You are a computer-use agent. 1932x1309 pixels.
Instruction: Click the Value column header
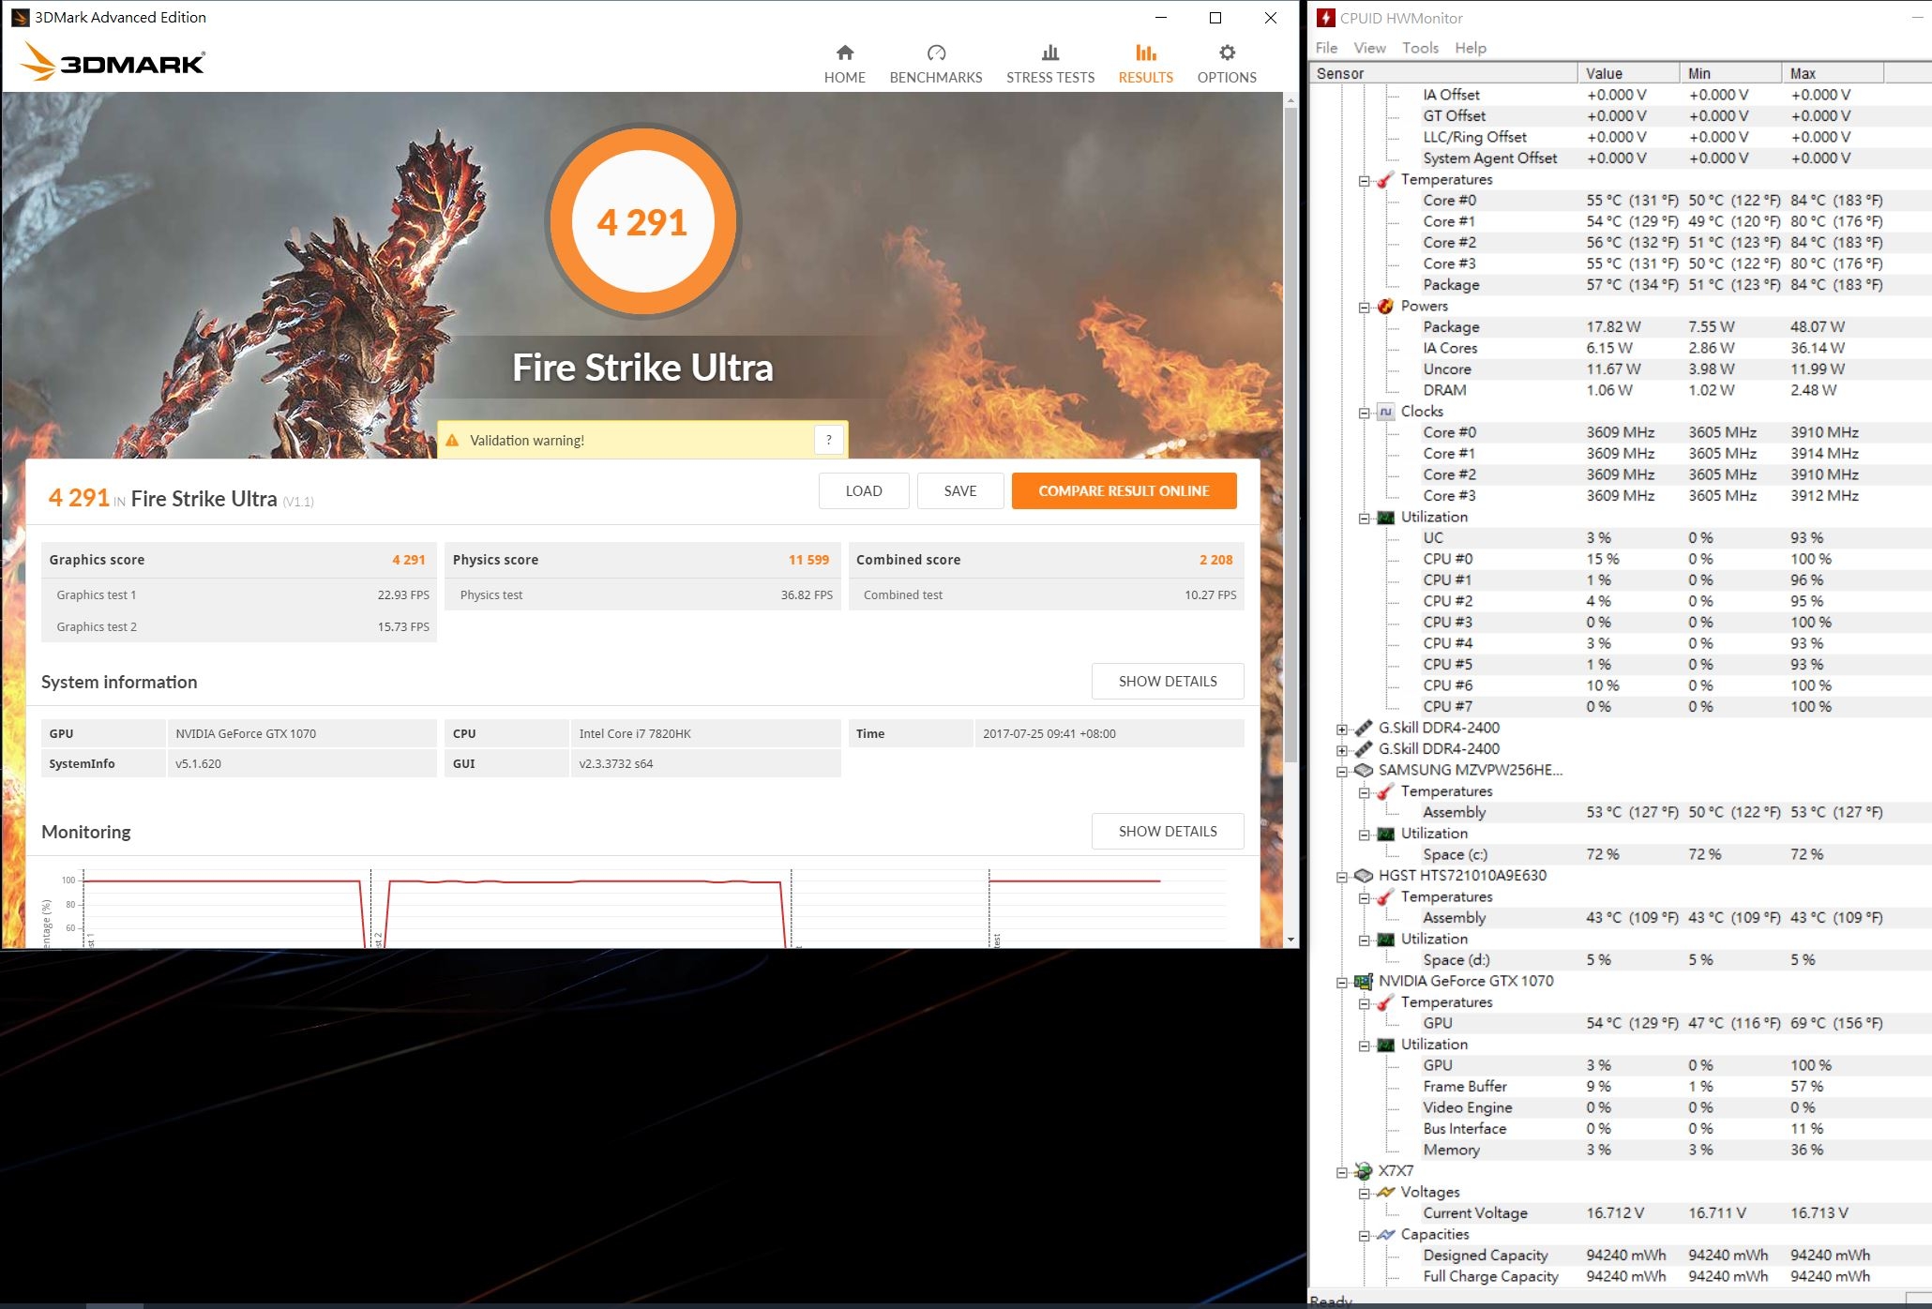point(1629,73)
